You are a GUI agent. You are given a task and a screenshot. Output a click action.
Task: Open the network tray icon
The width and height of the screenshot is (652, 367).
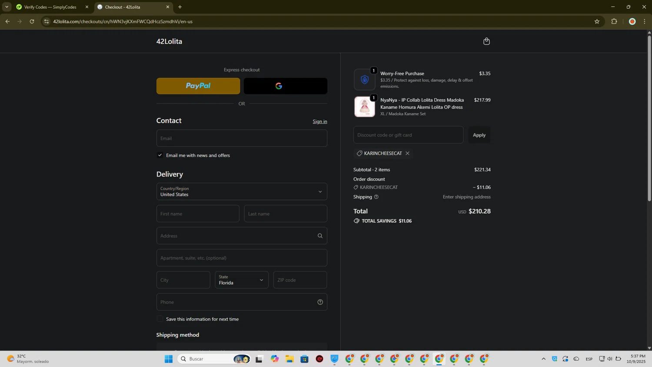point(602,359)
